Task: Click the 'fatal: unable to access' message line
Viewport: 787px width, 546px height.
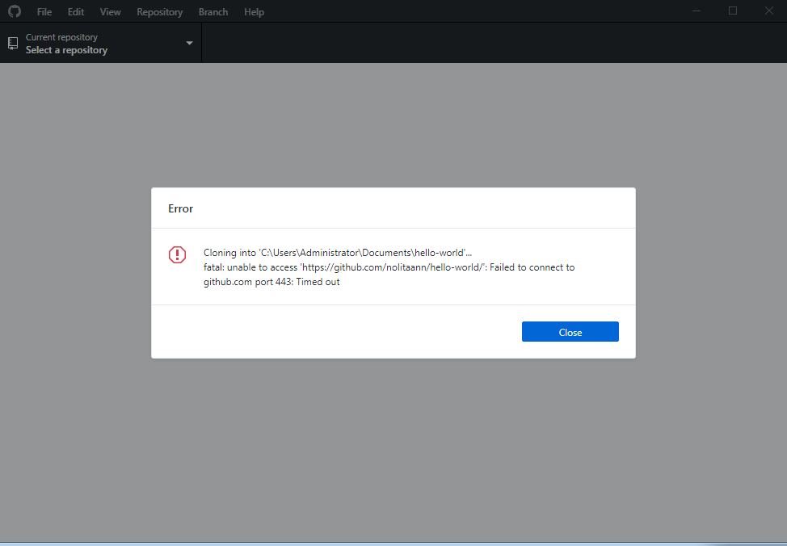Action: click(389, 267)
